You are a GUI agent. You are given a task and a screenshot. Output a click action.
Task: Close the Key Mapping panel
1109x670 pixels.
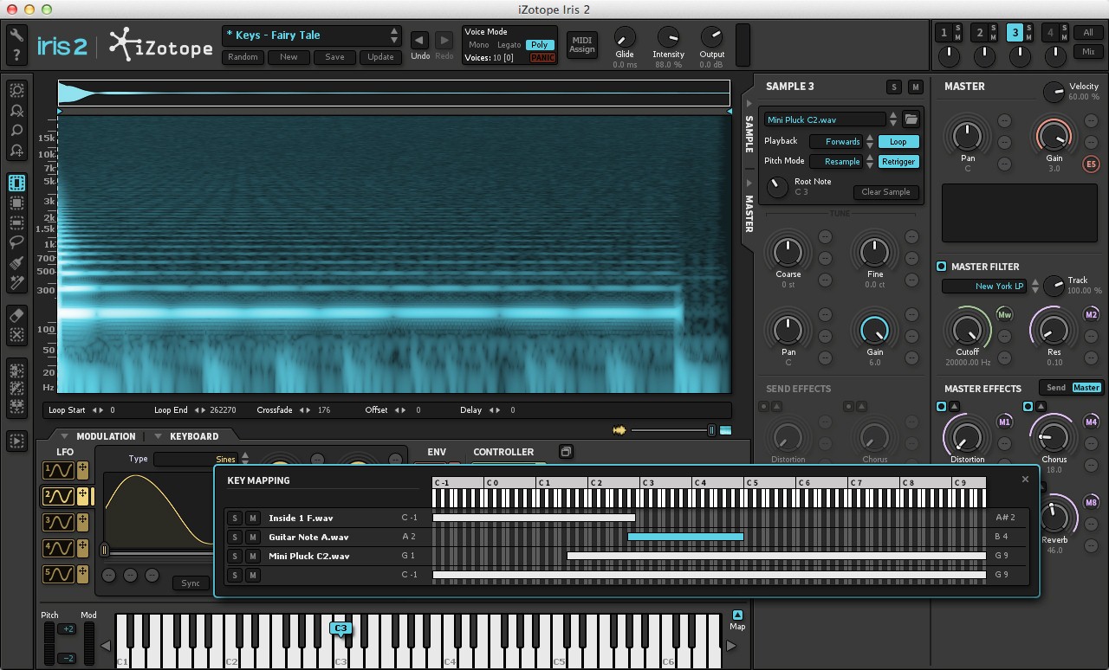[1025, 480]
